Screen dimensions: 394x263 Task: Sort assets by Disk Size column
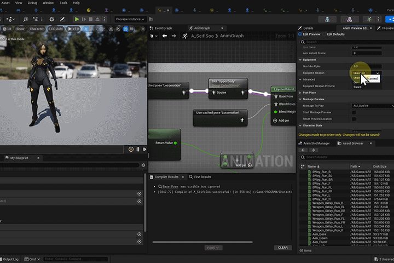[380, 167]
